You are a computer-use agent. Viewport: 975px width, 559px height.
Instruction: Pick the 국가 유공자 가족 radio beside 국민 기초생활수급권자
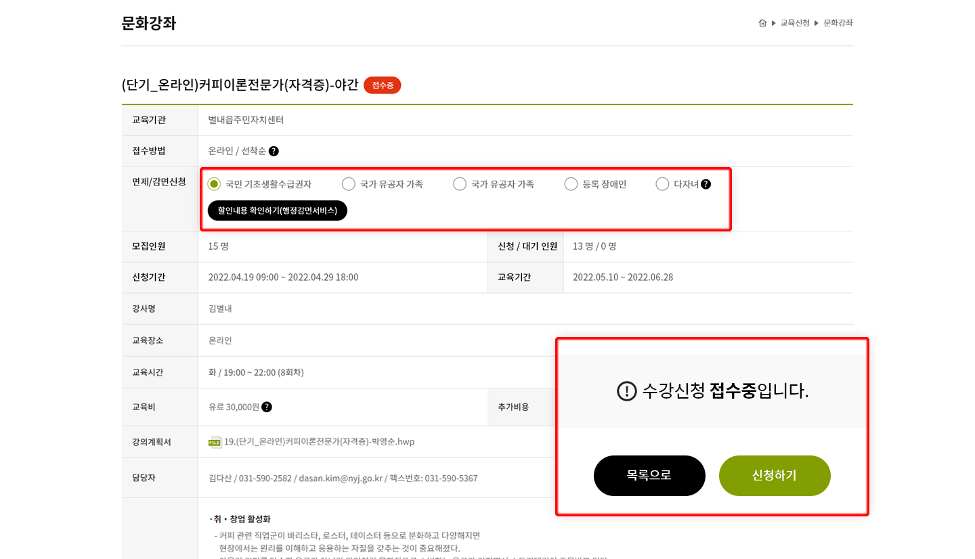point(348,184)
